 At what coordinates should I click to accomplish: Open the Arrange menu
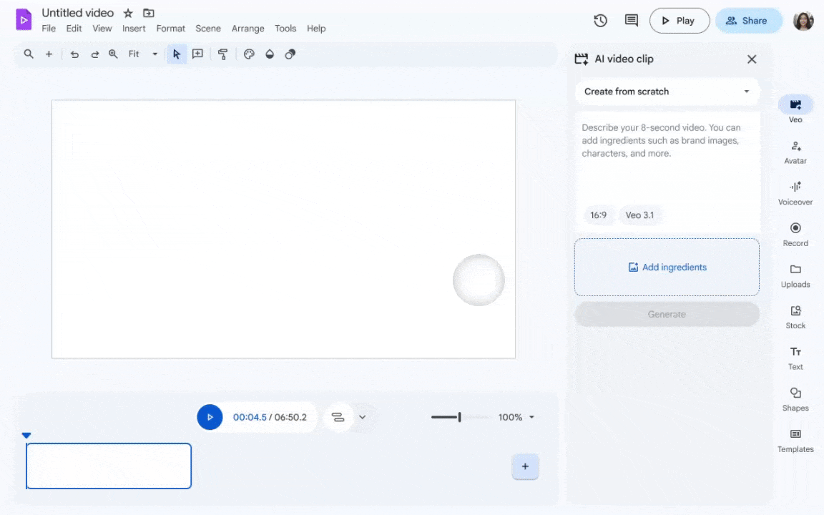pyautogui.click(x=247, y=29)
